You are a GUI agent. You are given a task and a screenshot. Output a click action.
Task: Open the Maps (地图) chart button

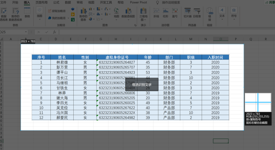point(116,14)
